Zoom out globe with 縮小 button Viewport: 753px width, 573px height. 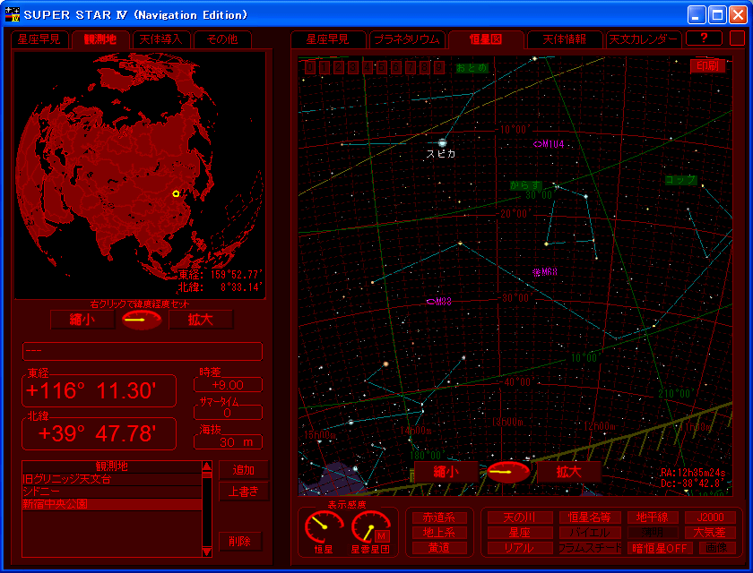tap(82, 320)
